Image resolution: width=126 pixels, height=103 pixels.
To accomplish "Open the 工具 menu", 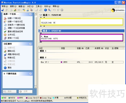I will pos(39,6).
